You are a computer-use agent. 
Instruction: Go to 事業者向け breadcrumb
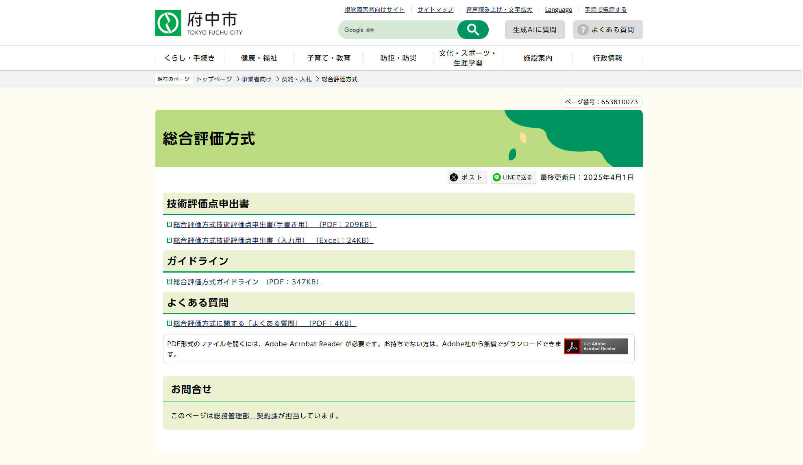257,79
